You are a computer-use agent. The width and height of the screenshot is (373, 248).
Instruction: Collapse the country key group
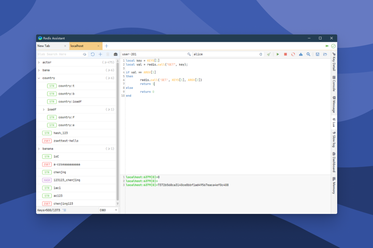tap(39, 78)
